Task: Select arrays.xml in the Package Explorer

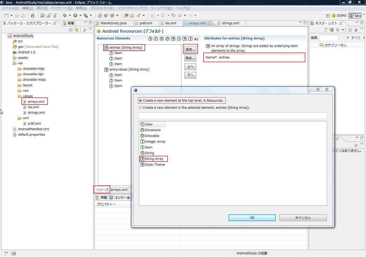Action: coord(36,102)
